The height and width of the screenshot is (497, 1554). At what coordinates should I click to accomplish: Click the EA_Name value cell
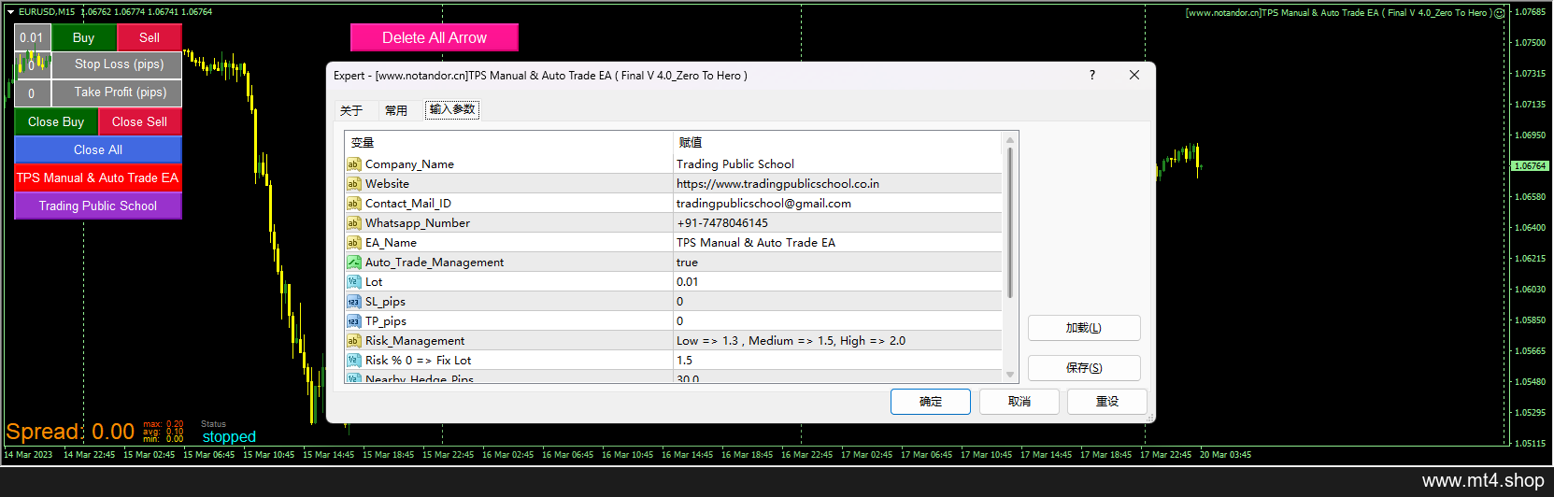coord(837,243)
